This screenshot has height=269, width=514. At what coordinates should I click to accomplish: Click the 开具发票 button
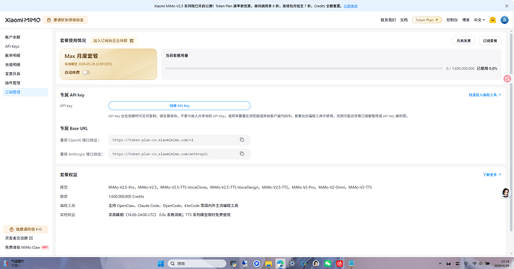pos(463,41)
